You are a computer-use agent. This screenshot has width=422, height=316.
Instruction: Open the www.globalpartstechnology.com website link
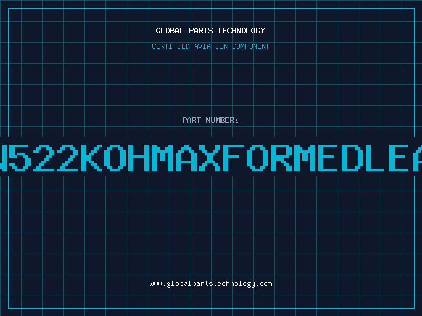coord(210,284)
